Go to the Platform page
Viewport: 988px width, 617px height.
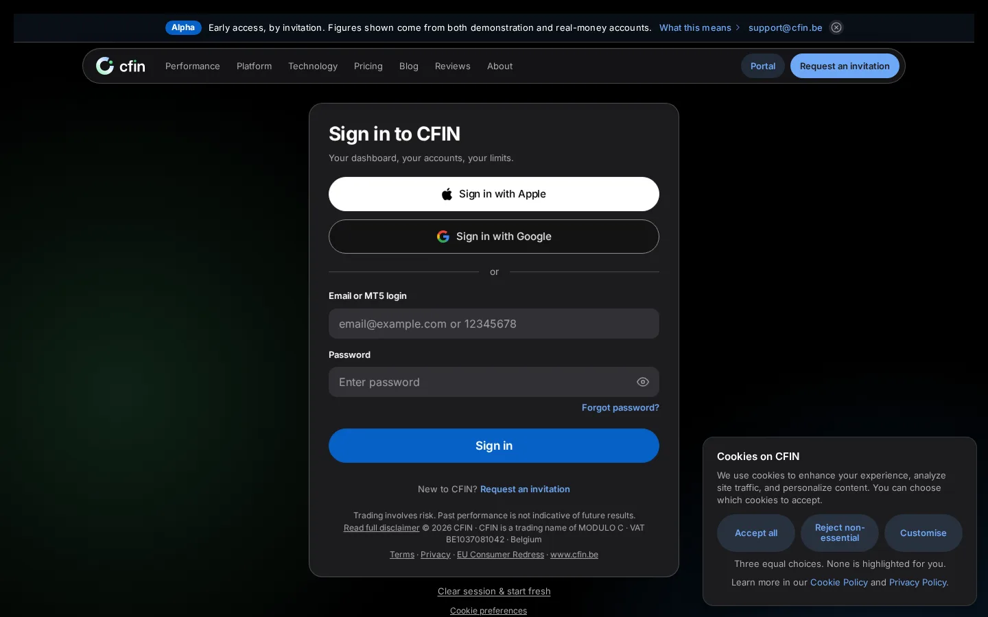[255, 66]
